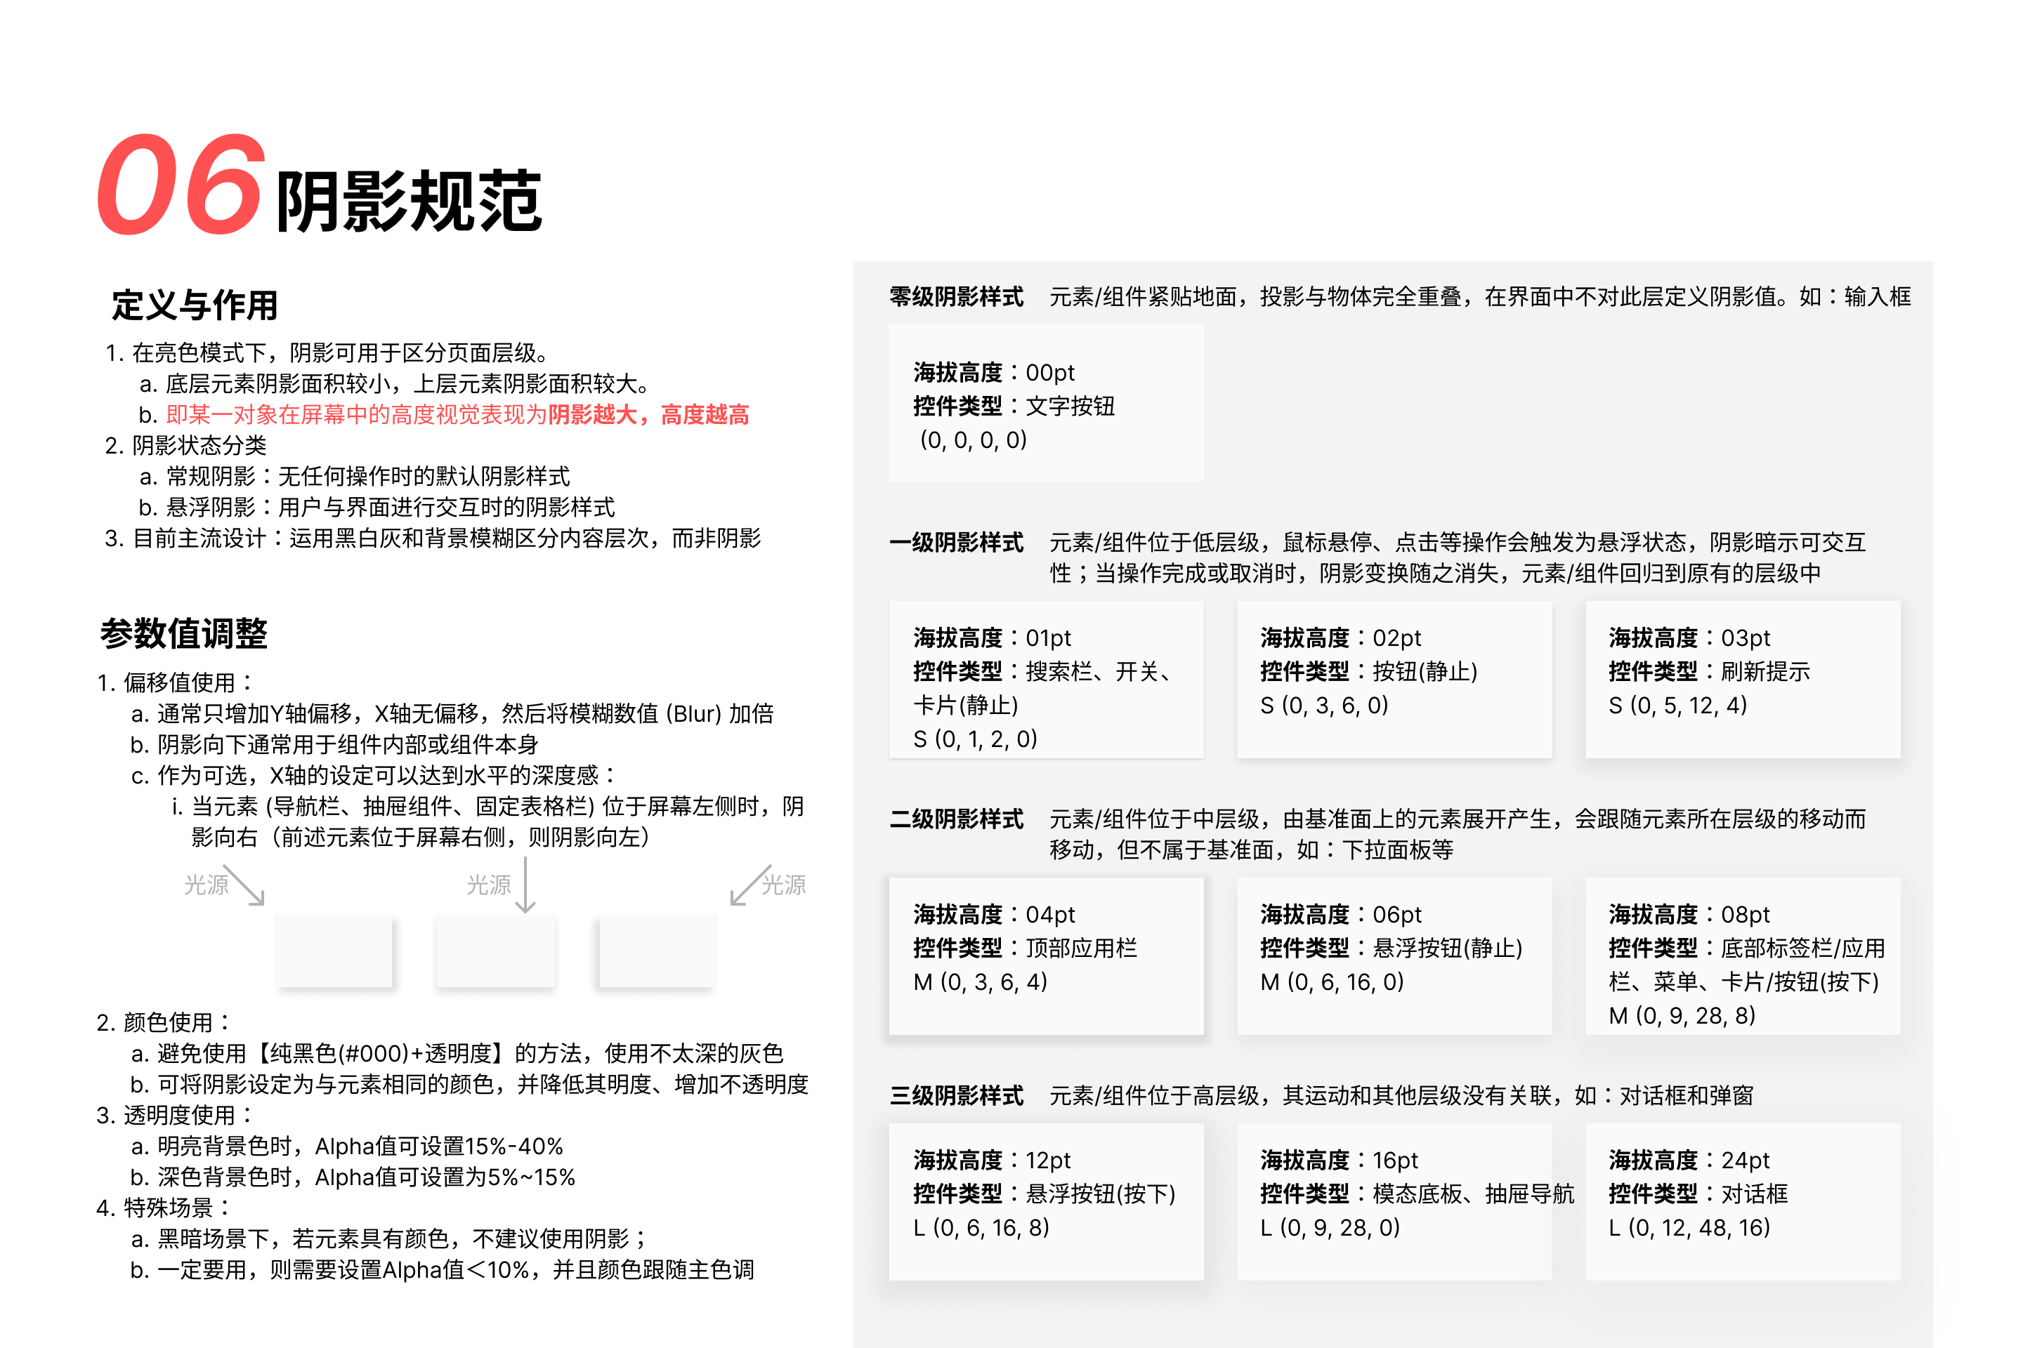Select the 08pt 底部标签栏 card
The width and height of the screenshot is (2023, 1348).
1743,956
